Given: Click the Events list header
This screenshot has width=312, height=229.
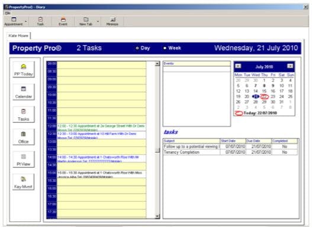Looking at the screenshot, I should (x=197, y=64).
